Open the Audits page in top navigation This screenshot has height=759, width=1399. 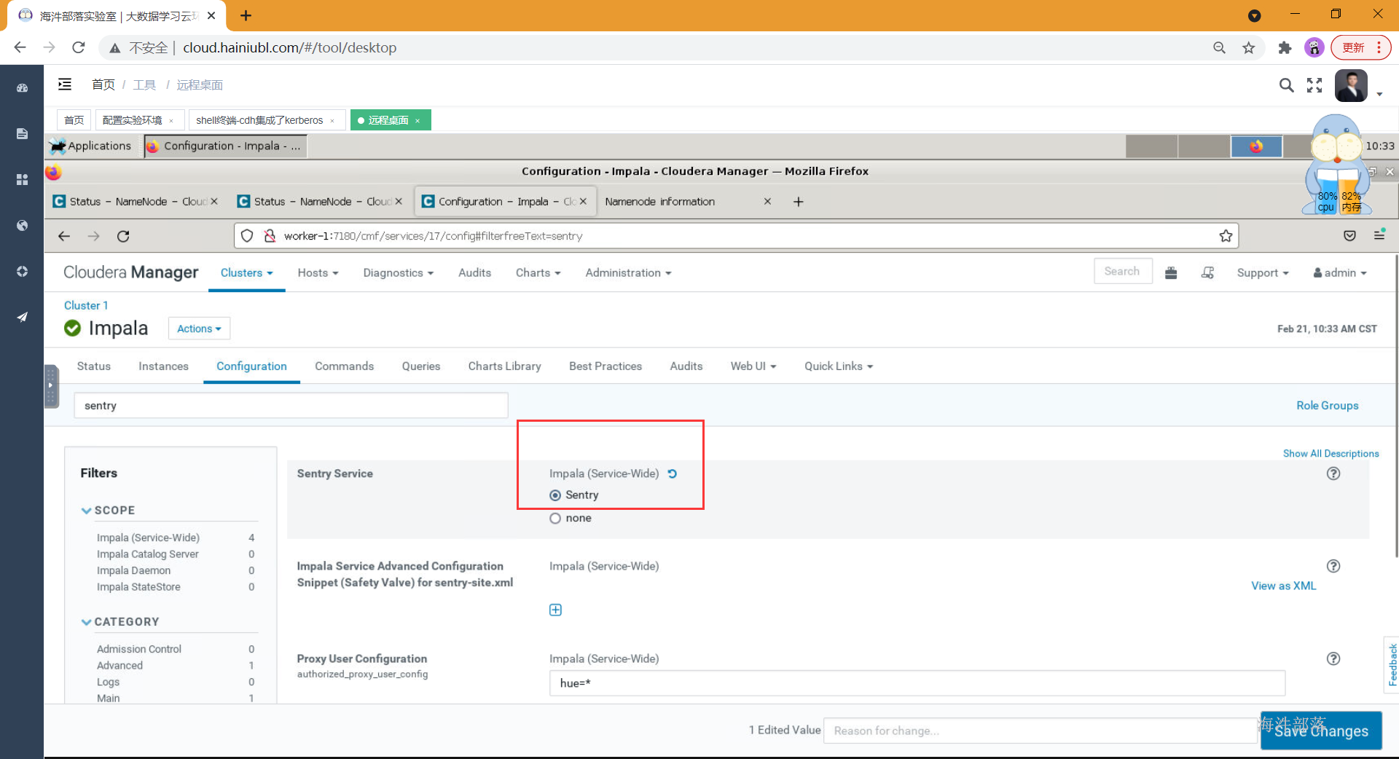[x=474, y=272]
